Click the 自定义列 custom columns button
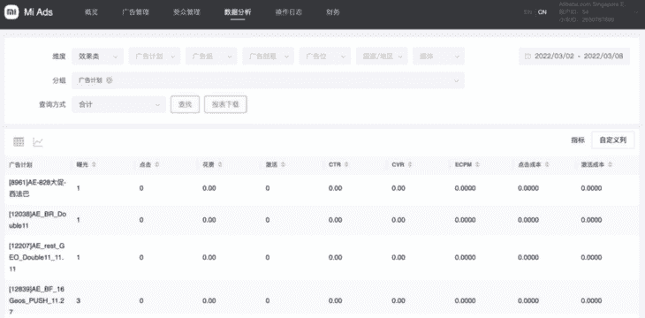 pos(613,140)
